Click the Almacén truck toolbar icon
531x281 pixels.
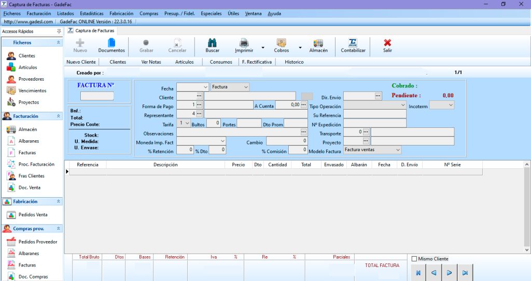pos(318,43)
